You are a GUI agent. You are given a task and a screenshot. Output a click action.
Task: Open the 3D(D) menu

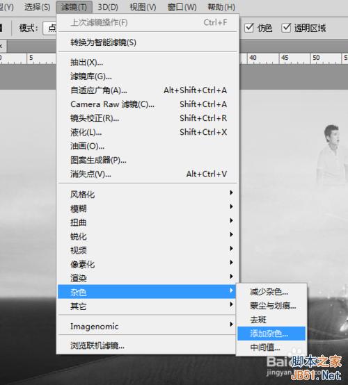click(x=108, y=7)
